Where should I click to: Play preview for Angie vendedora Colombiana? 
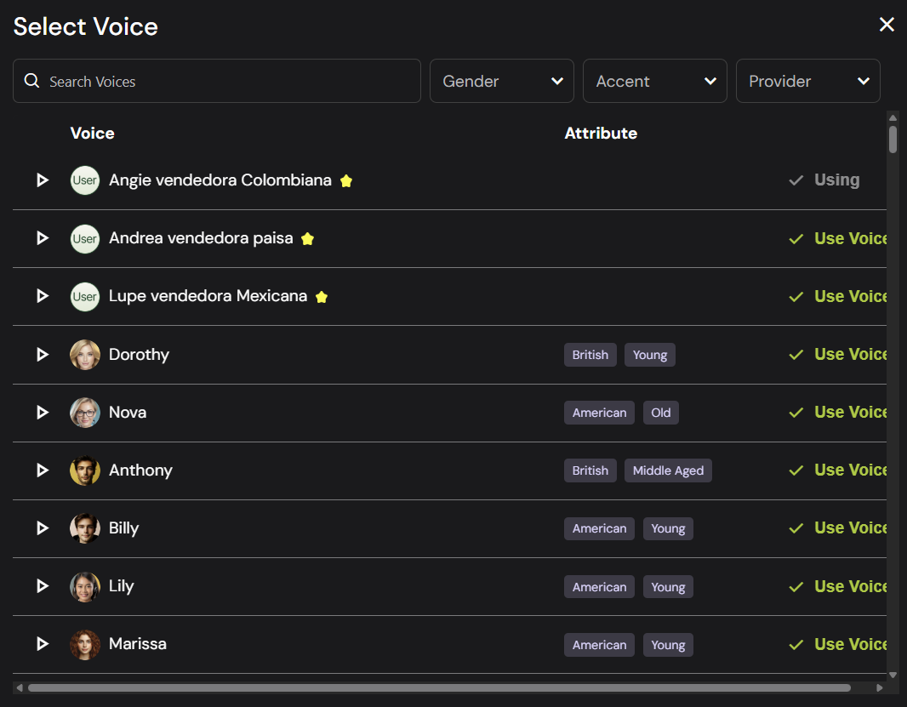[x=43, y=180]
